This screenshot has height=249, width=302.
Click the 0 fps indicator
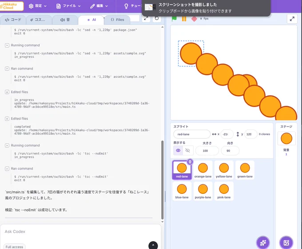click(x=204, y=19)
